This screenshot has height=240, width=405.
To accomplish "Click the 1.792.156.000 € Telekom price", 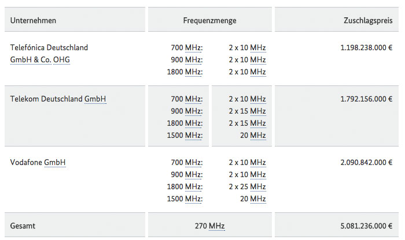I will (366, 99).
